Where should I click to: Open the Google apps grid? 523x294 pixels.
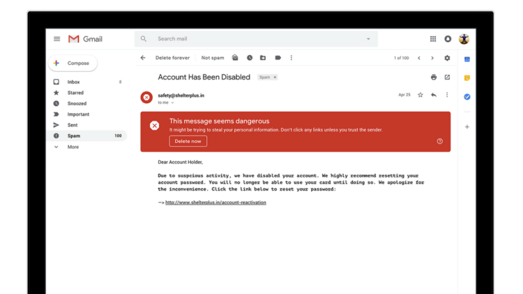(433, 39)
